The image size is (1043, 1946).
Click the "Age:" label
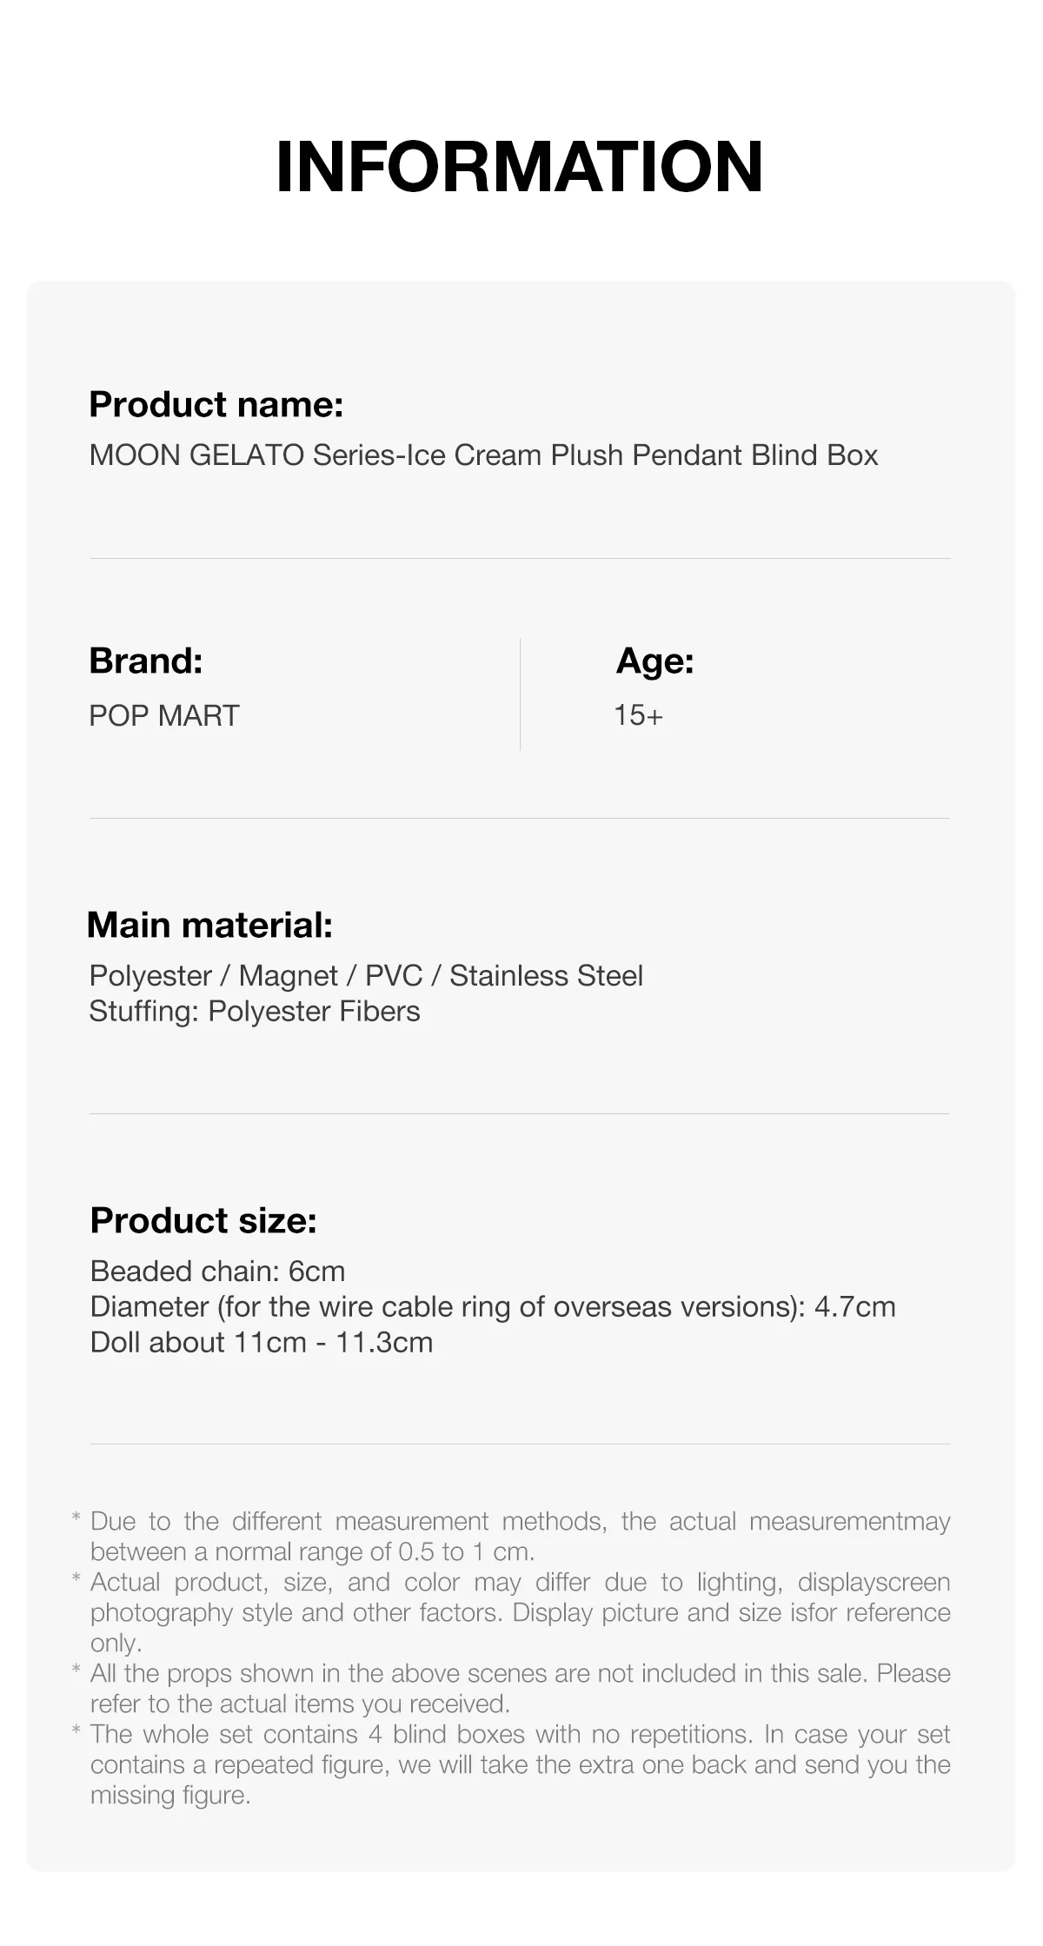[x=654, y=661]
